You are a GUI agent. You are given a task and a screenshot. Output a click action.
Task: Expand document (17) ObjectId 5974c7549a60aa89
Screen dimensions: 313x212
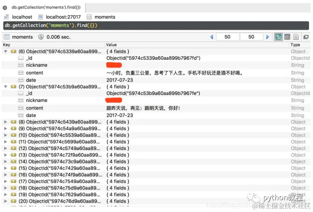[x=6, y=181]
